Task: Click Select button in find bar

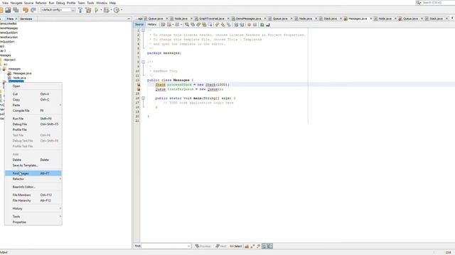Action: coord(236,246)
